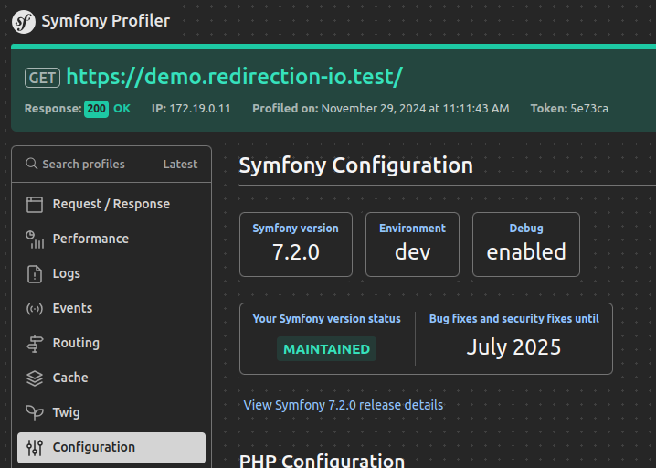Click the OK response text
Screen dimensions: 656x468
point(122,109)
